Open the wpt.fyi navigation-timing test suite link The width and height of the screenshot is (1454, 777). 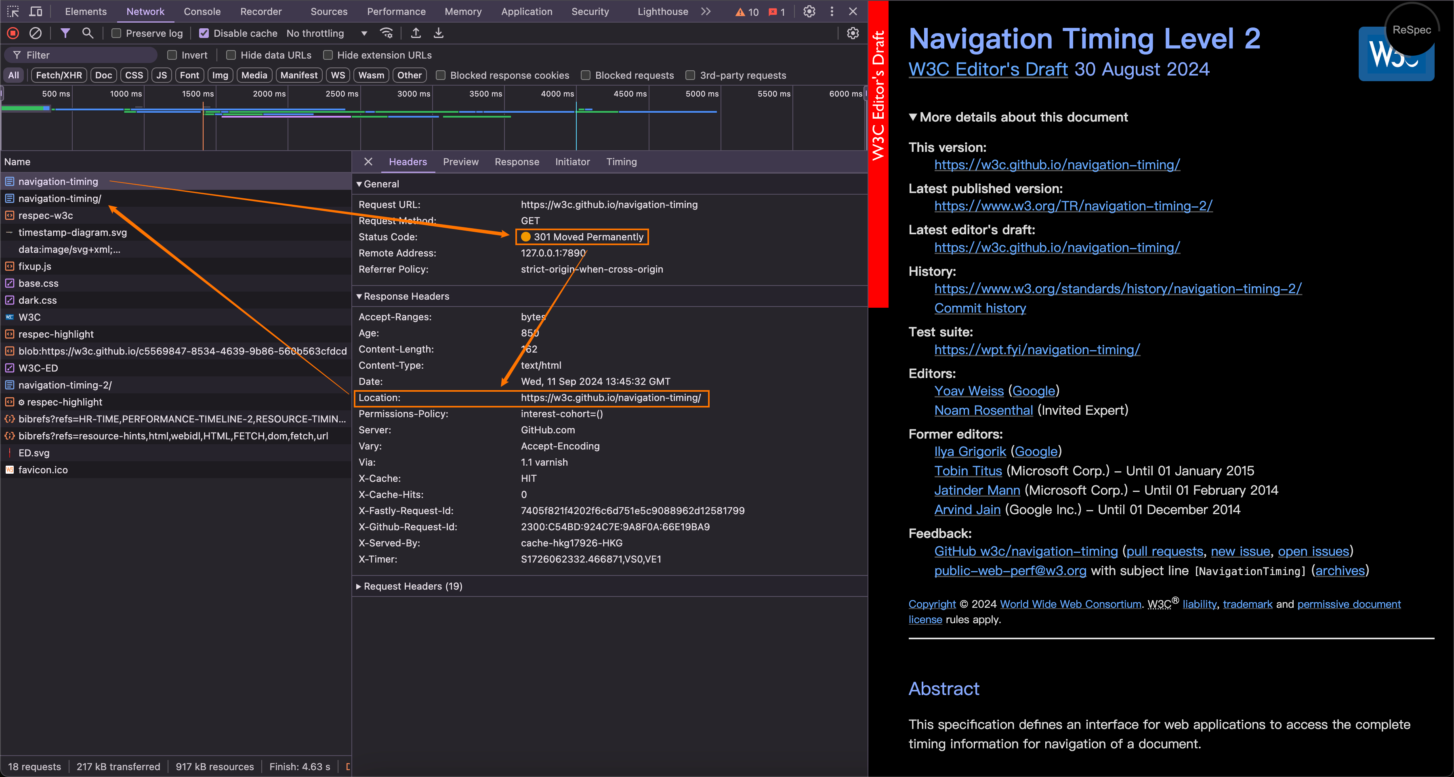click(1037, 350)
